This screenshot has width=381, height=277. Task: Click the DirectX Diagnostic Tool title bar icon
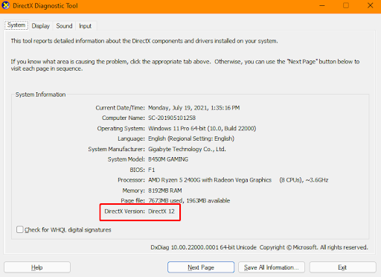coord(5,5)
